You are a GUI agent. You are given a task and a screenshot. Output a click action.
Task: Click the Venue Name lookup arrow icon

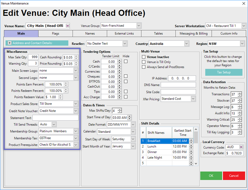[68, 26]
